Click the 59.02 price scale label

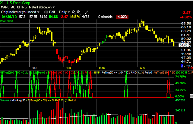click(186, 39)
